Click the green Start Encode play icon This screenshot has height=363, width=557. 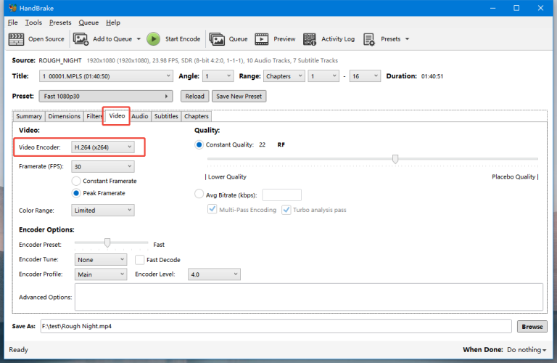tap(154, 39)
